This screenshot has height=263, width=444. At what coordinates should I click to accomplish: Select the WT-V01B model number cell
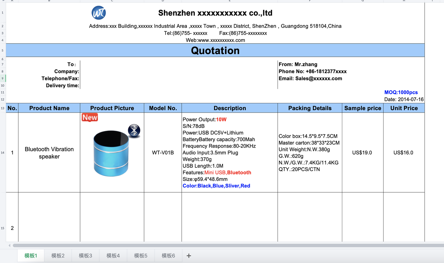(163, 153)
